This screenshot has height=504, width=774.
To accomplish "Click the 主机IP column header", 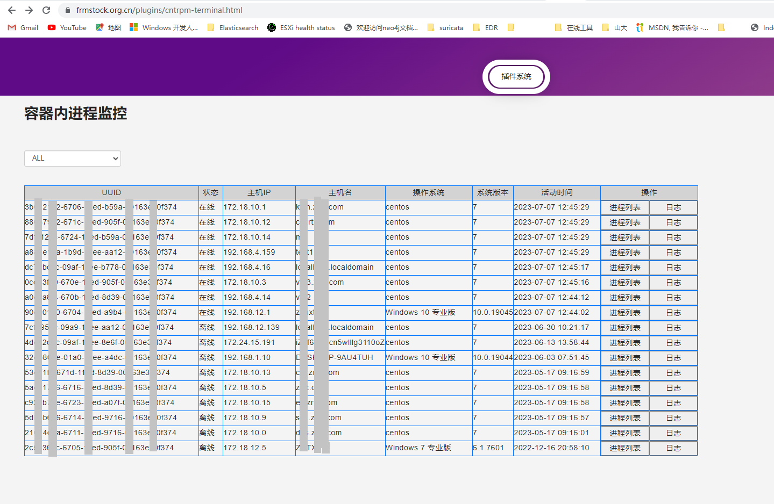I will (x=259, y=192).
